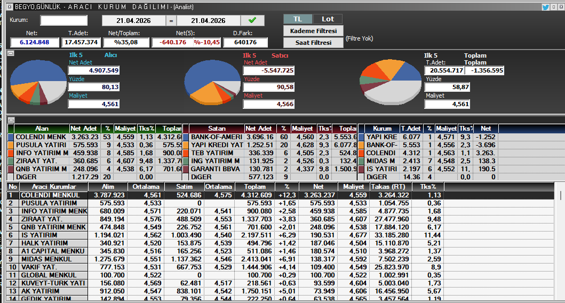Collapse the pie charts panel

[x=11, y=53]
